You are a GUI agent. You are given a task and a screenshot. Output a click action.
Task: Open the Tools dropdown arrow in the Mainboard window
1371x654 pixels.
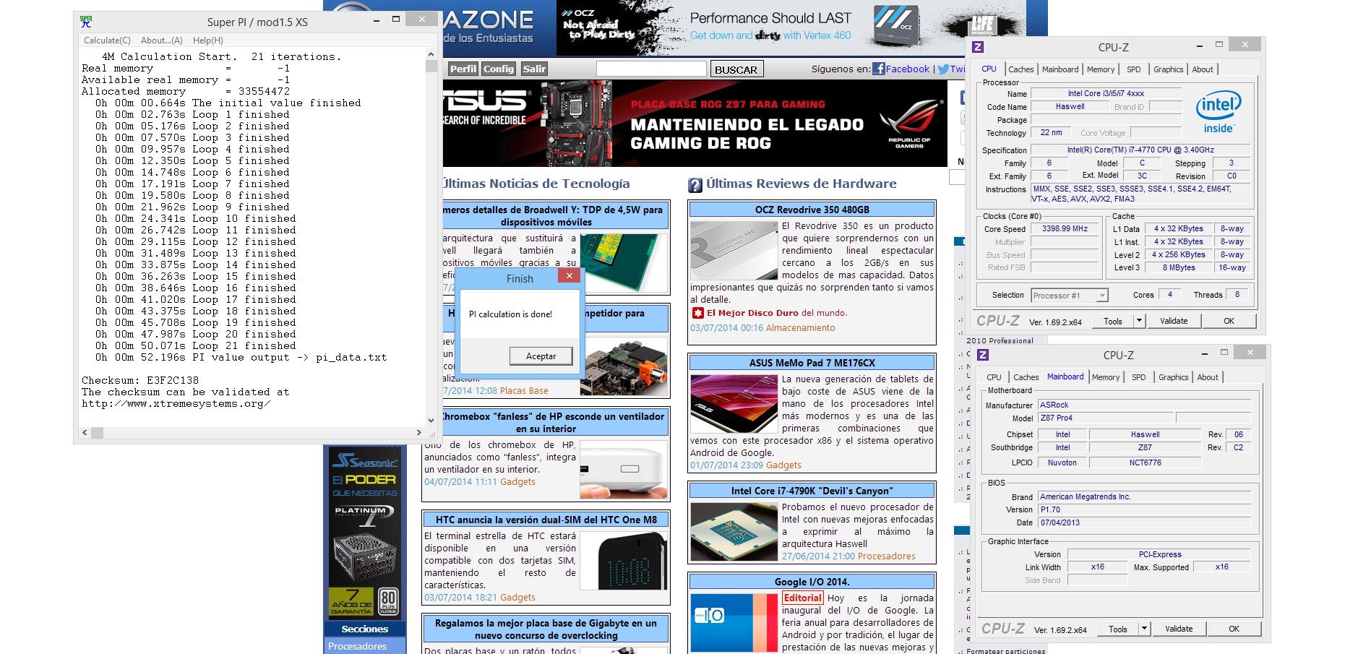[1144, 629]
